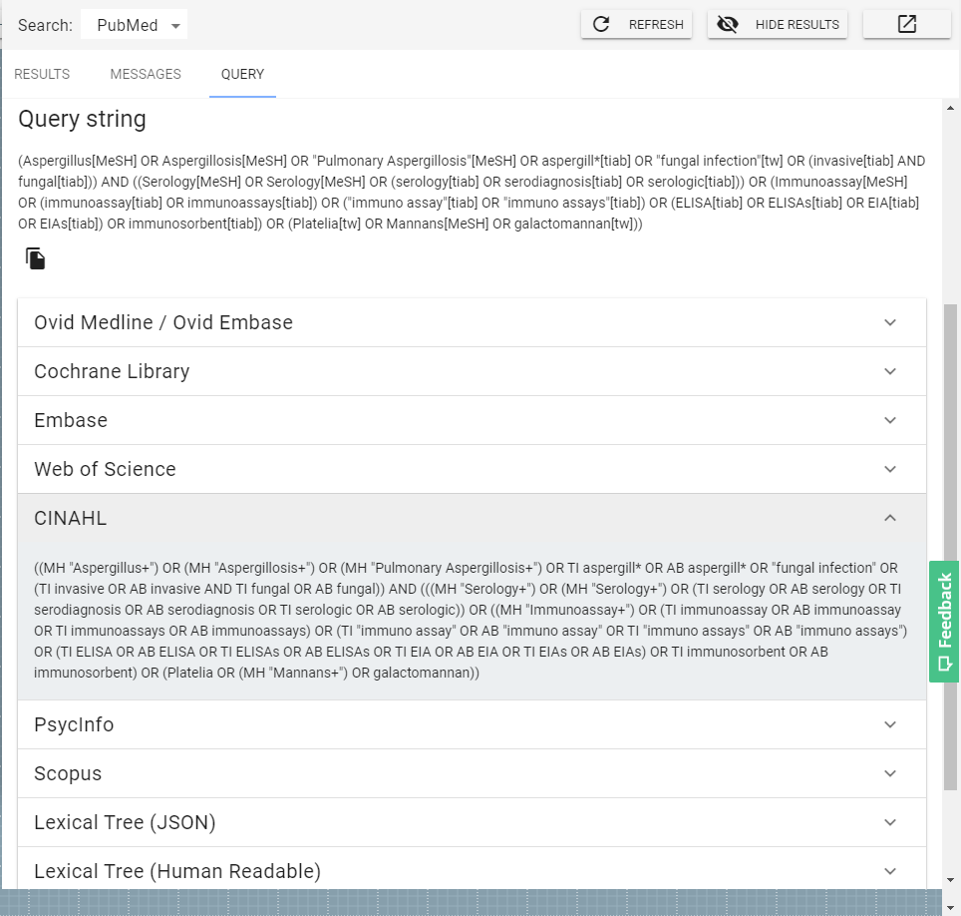961x916 pixels.
Task: Expand the Ovid Medline / Ovid Embase panel
Action: pyautogui.click(x=472, y=322)
